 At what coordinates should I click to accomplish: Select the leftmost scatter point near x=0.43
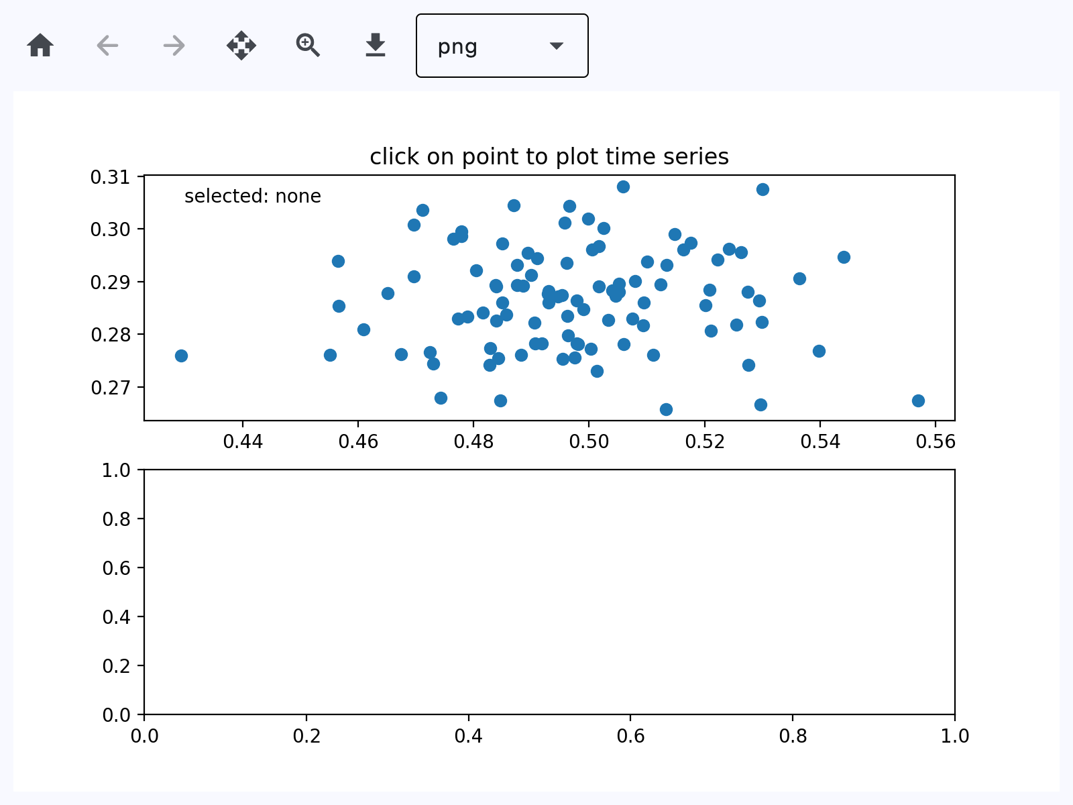tap(181, 356)
